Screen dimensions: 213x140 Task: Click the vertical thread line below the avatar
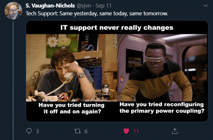(x=13, y=81)
